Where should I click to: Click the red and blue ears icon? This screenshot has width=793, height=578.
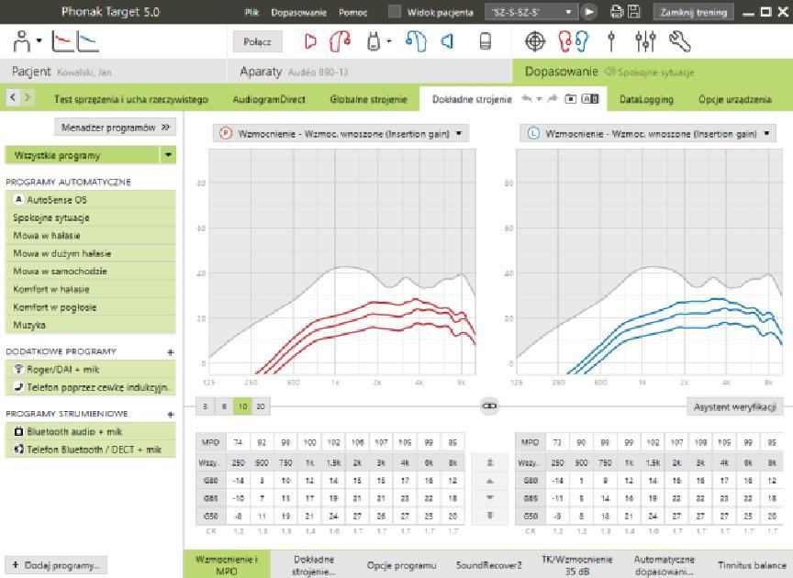click(x=574, y=41)
